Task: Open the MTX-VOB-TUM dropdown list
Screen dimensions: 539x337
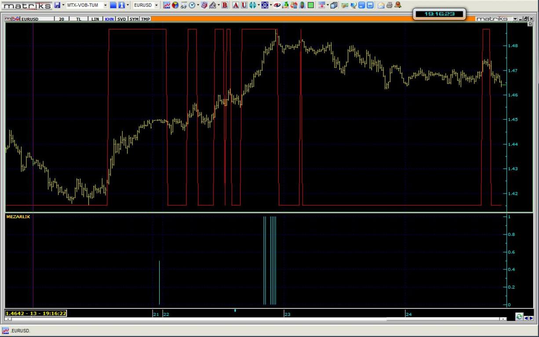Action: [x=106, y=5]
